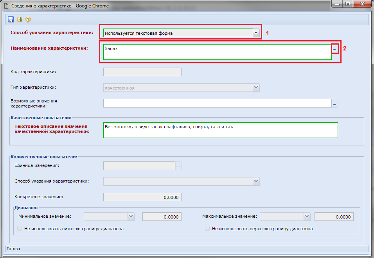Open the top Способ указания характеристики dropdown
The height and width of the screenshot is (258, 374).
click(x=256, y=33)
